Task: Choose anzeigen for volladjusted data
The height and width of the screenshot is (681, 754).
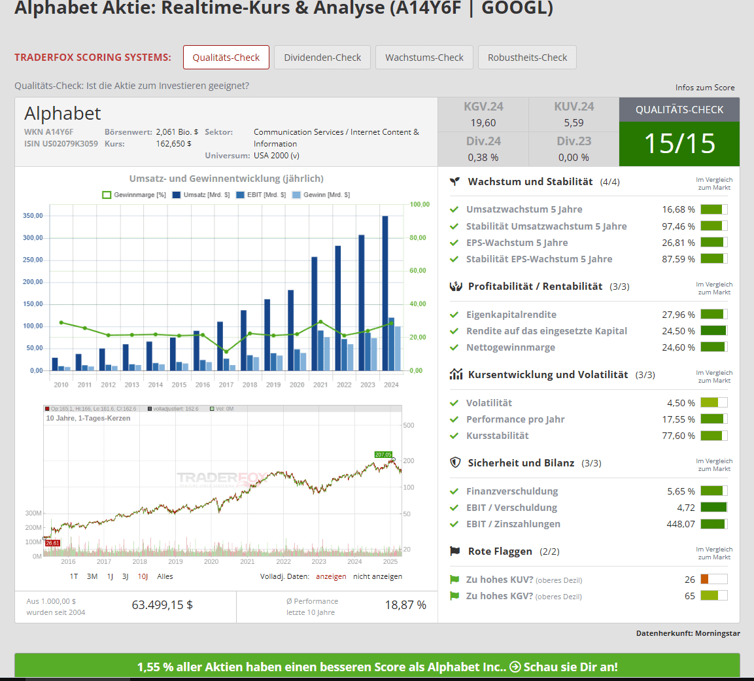Action: [x=331, y=576]
